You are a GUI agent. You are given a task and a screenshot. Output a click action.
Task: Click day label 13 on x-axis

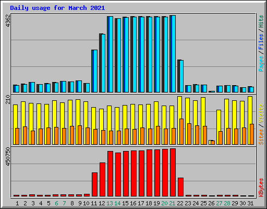[110, 203]
